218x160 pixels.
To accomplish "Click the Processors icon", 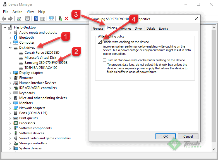I will point(16,123).
